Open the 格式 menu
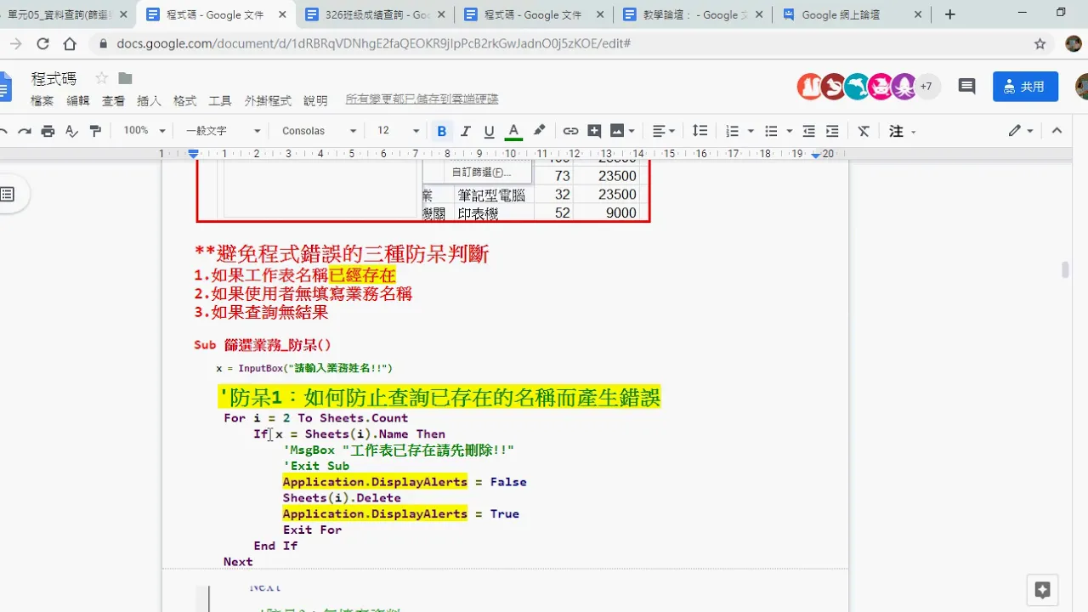The height and width of the screenshot is (612, 1088). [x=185, y=100]
